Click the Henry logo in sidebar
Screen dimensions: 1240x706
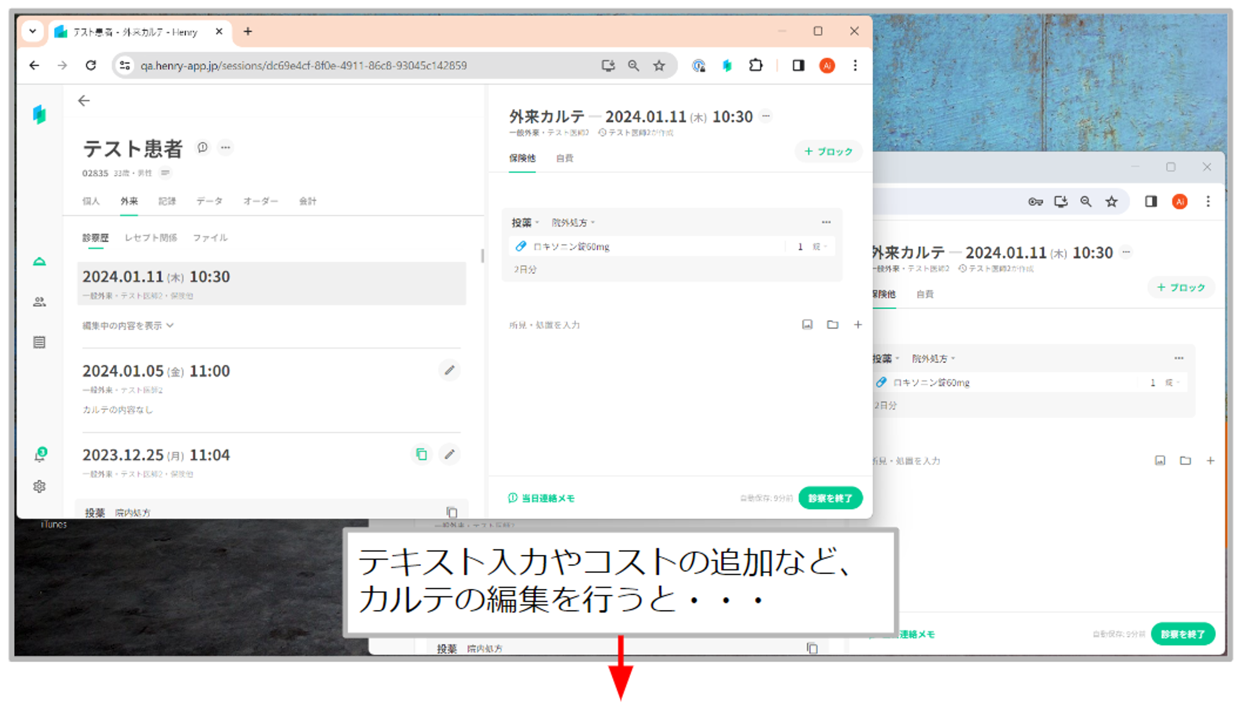click(40, 115)
